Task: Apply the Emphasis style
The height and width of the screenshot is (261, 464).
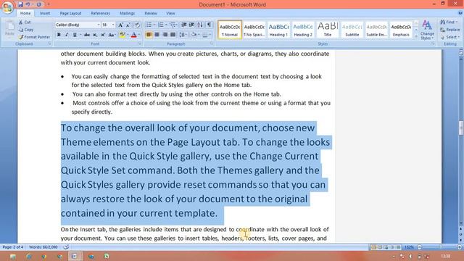Action: tap(401, 30)
